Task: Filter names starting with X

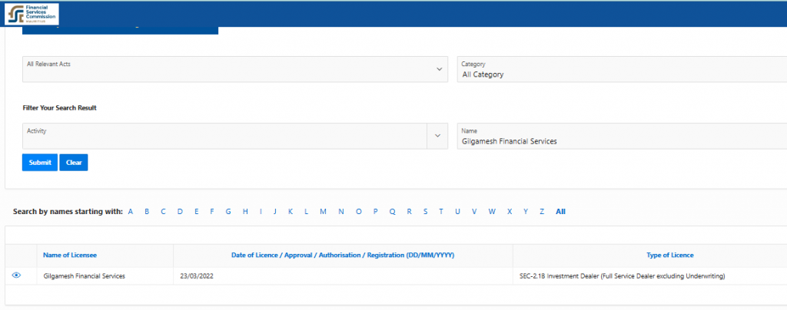Action: [510, 211]
